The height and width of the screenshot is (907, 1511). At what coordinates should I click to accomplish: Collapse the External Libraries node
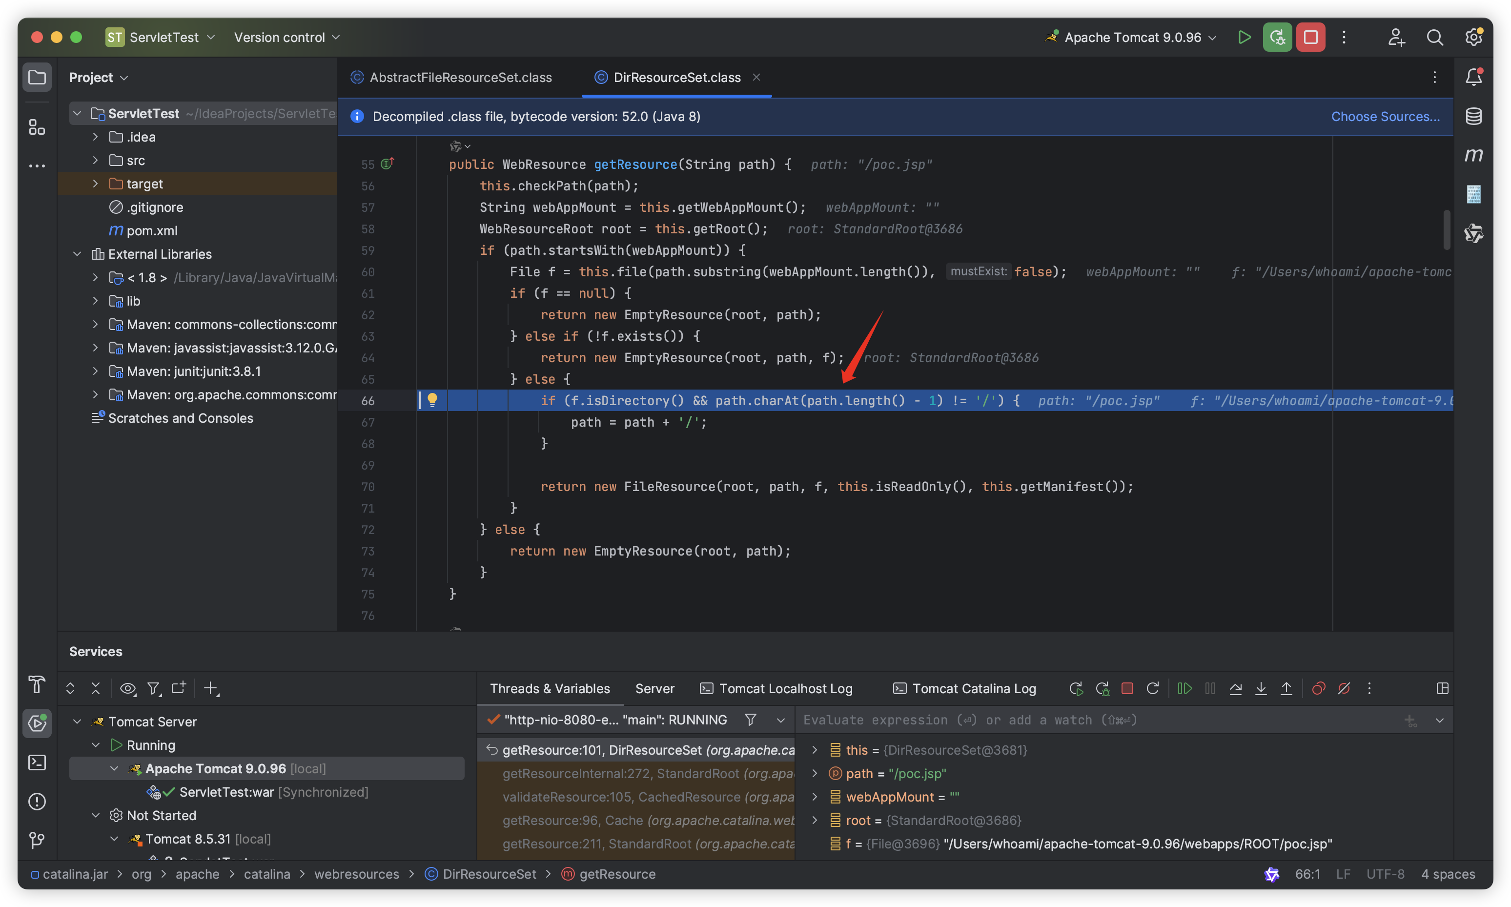click(77, 254)
